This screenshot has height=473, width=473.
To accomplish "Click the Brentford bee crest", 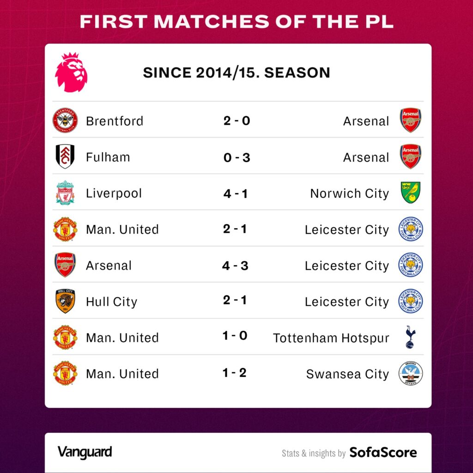I will click(65, 121).
